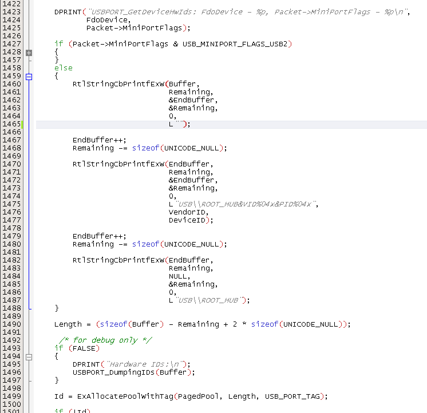Click EndBuffer++ at line 1467

100,140
